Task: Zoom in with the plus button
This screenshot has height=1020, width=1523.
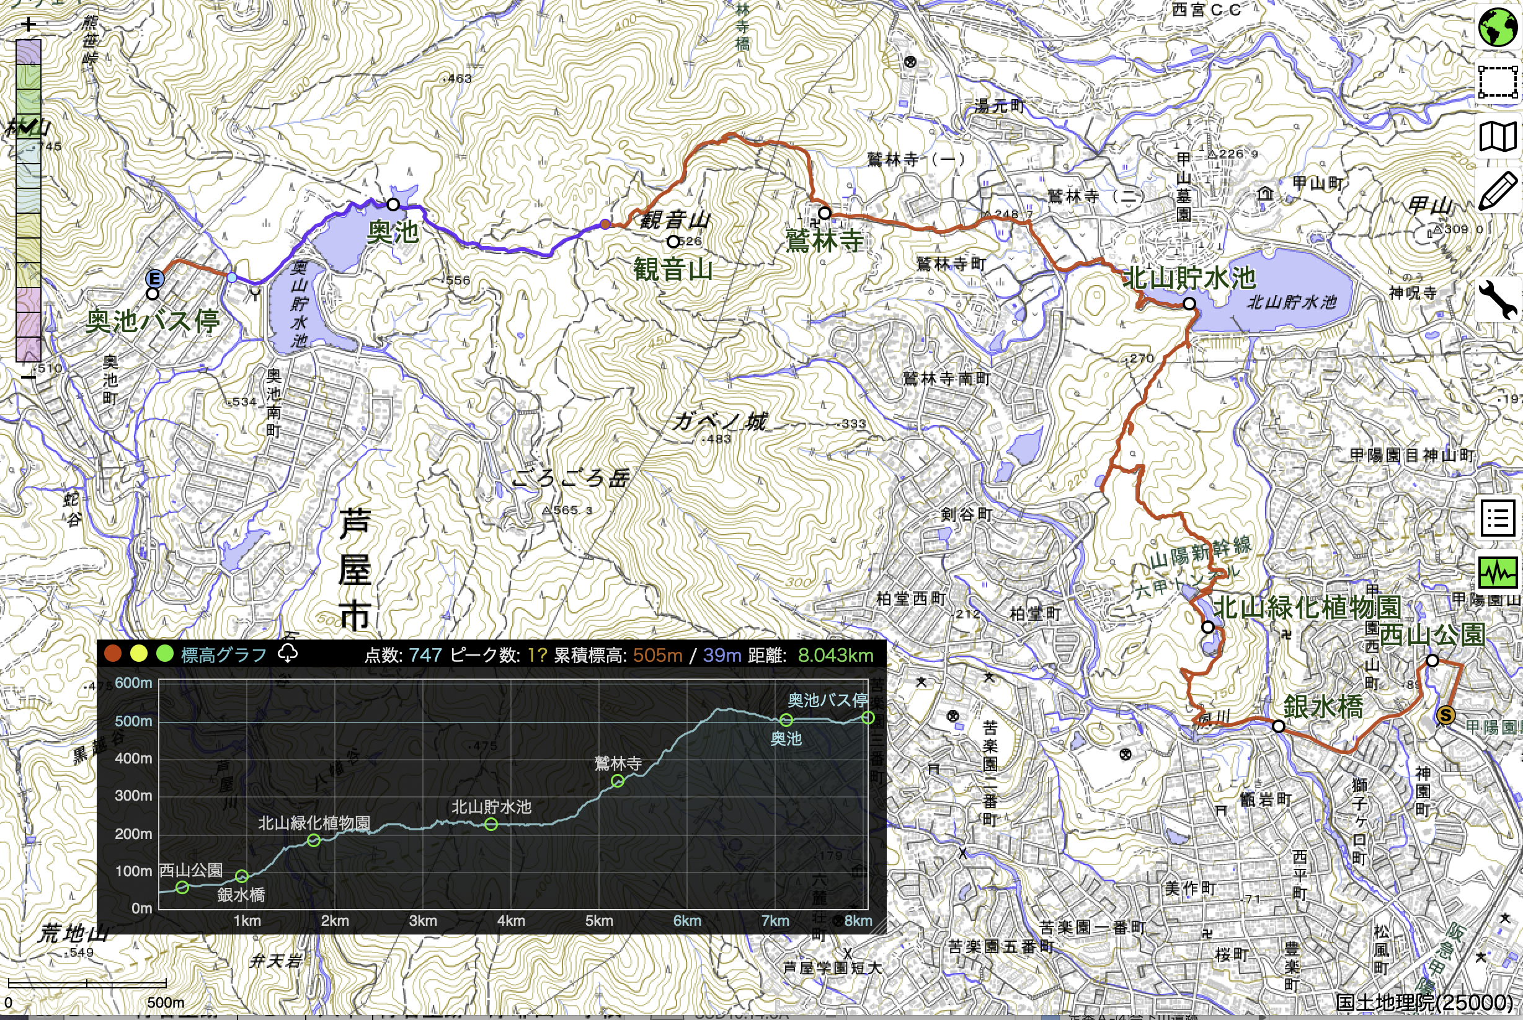Action: pyautogui.click(x=29, y=25)
